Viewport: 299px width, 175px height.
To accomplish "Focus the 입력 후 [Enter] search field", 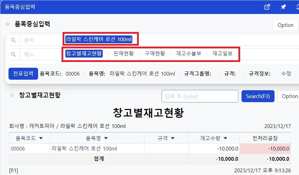I will 200,96.
